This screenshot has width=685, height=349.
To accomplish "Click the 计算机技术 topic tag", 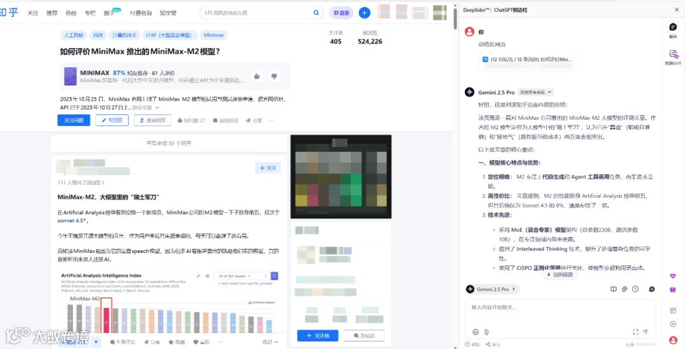I will click(x=124, y=35).
